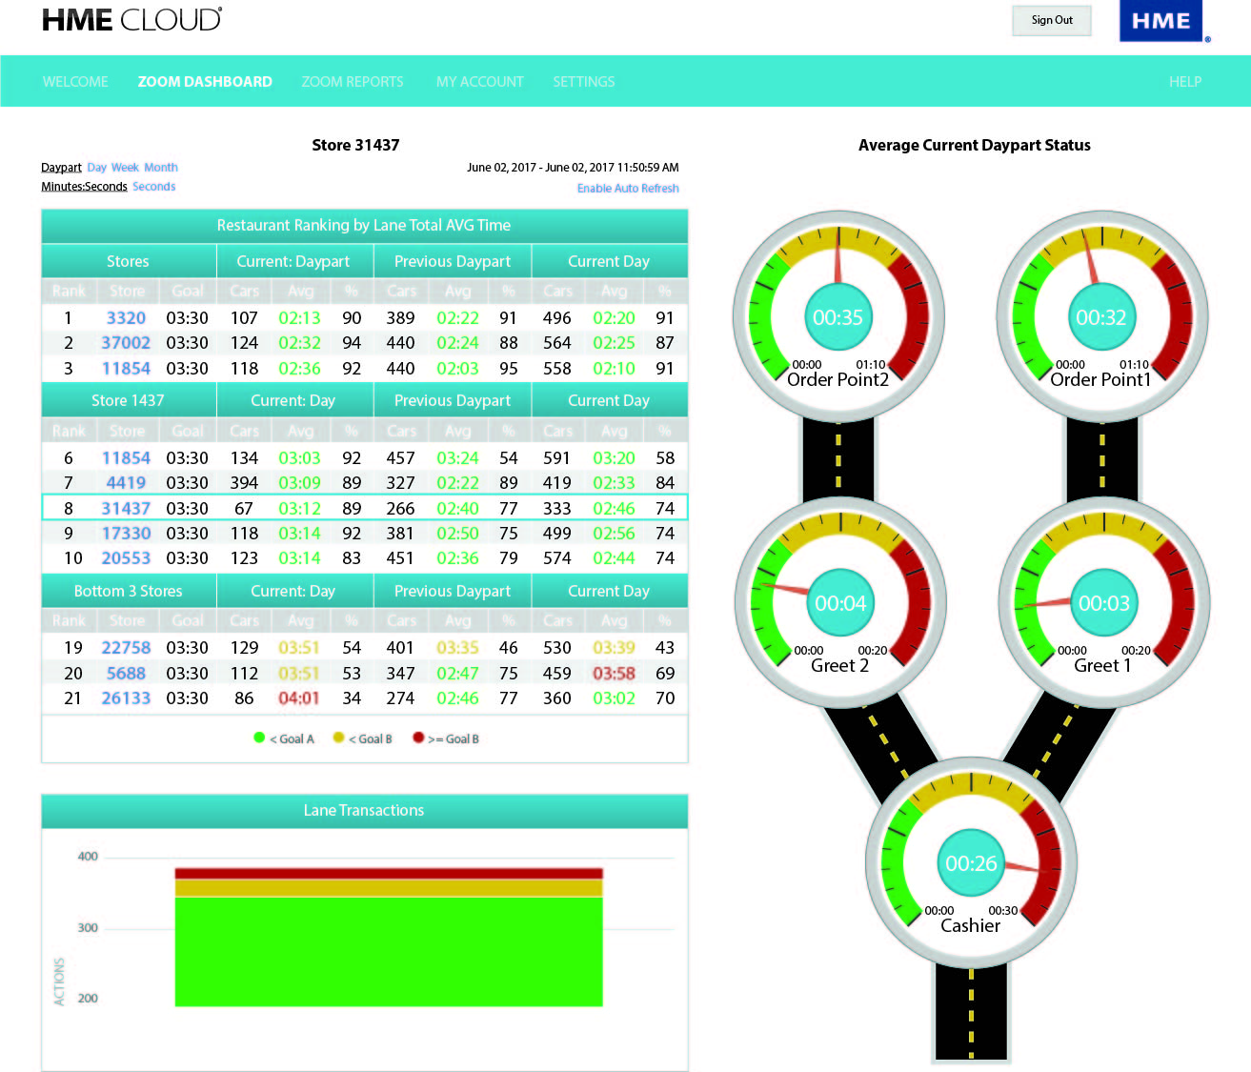Click the 02:13 average for store 3320
1251x1072 pixels.
pyautogui.click(x=299, y=318)
